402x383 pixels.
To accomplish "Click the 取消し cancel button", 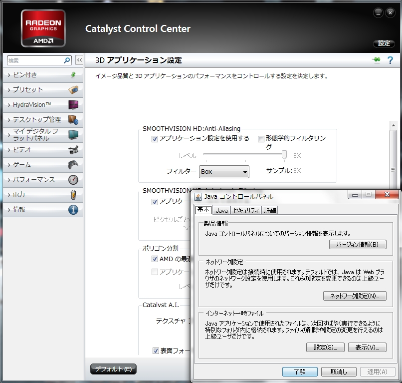I will [339, 372].
